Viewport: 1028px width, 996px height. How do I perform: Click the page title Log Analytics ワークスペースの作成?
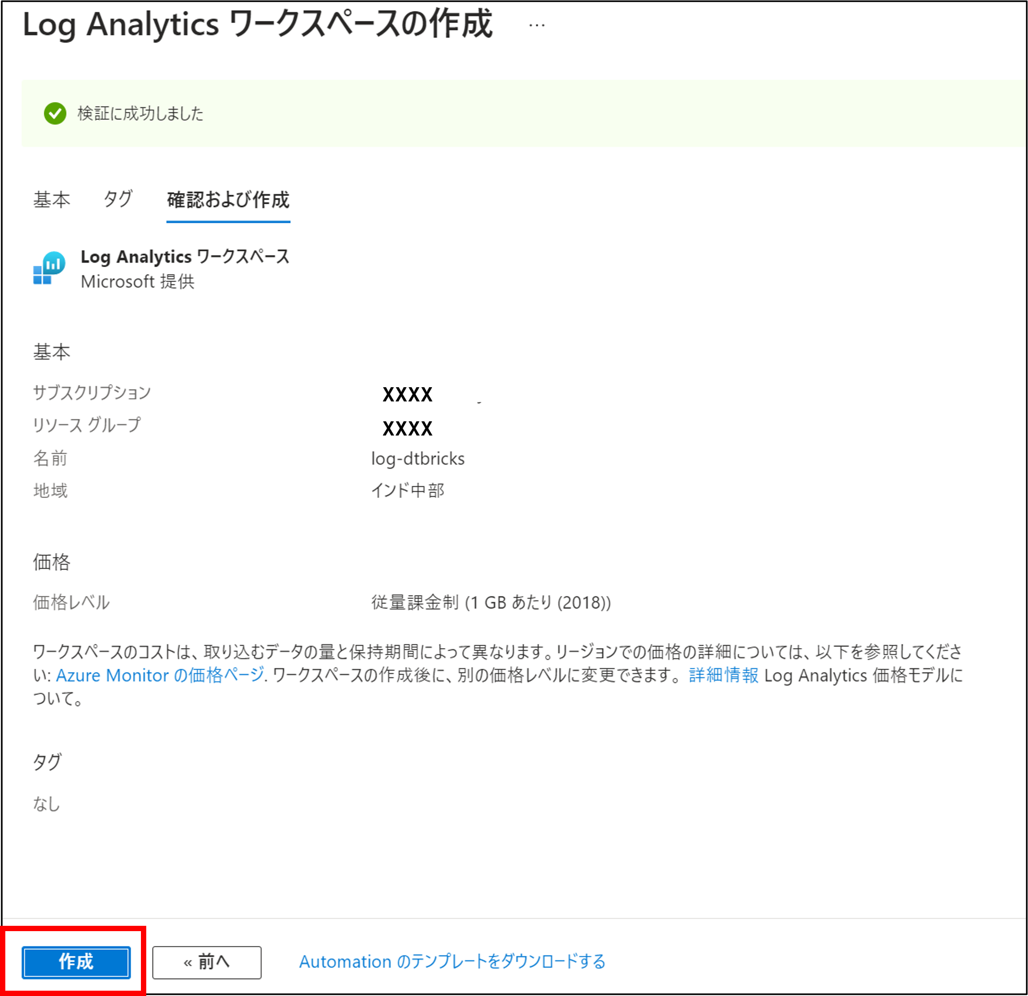point(257,24)
